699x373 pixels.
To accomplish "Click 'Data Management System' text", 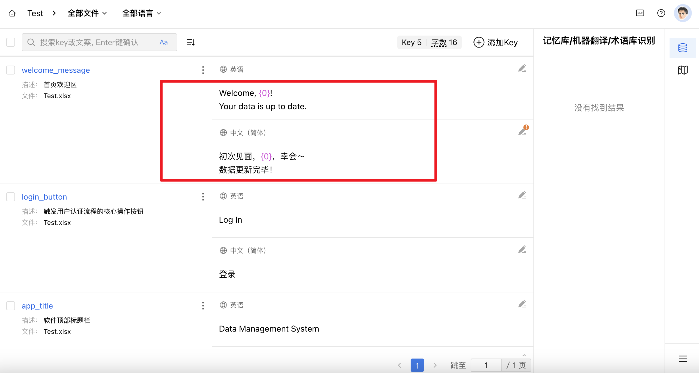I will coord(269,329).
